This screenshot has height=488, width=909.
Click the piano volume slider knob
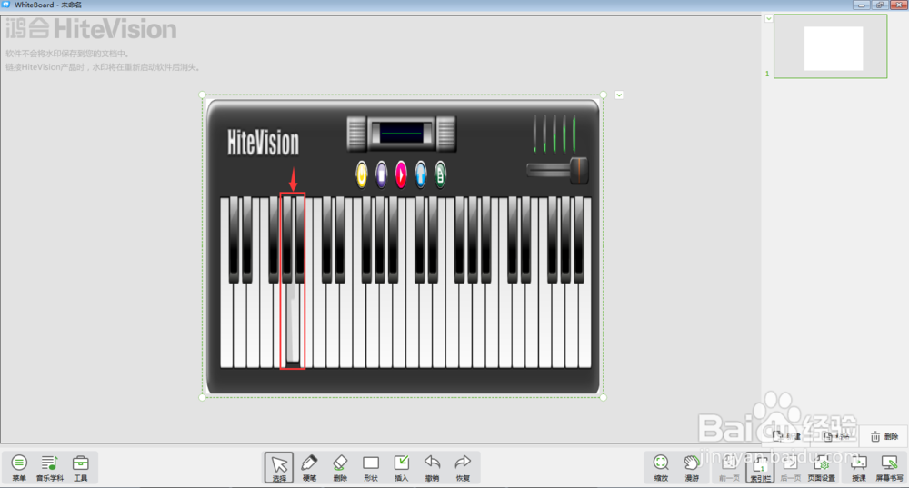click(578, 171)
